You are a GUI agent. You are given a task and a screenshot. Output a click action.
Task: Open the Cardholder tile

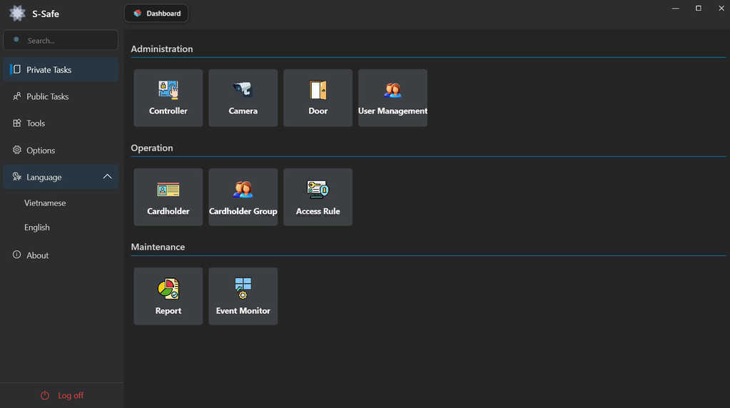click(x=168, y=198)
